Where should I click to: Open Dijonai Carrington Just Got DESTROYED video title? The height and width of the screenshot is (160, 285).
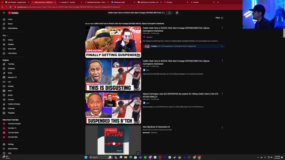click(180, 95)
